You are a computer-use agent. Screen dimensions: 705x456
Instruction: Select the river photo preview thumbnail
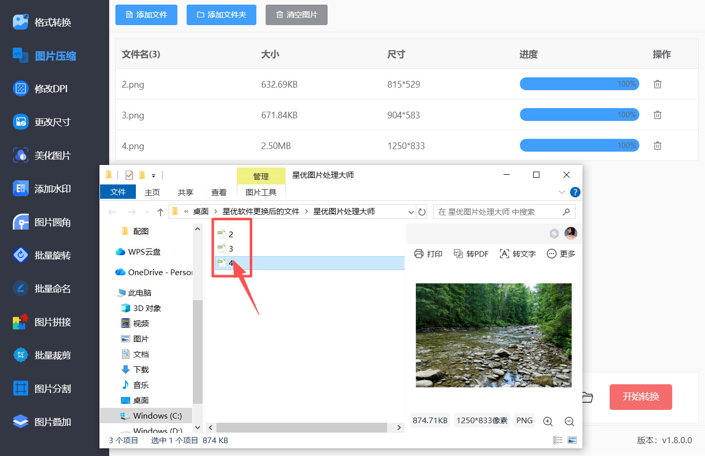point(494,335)
